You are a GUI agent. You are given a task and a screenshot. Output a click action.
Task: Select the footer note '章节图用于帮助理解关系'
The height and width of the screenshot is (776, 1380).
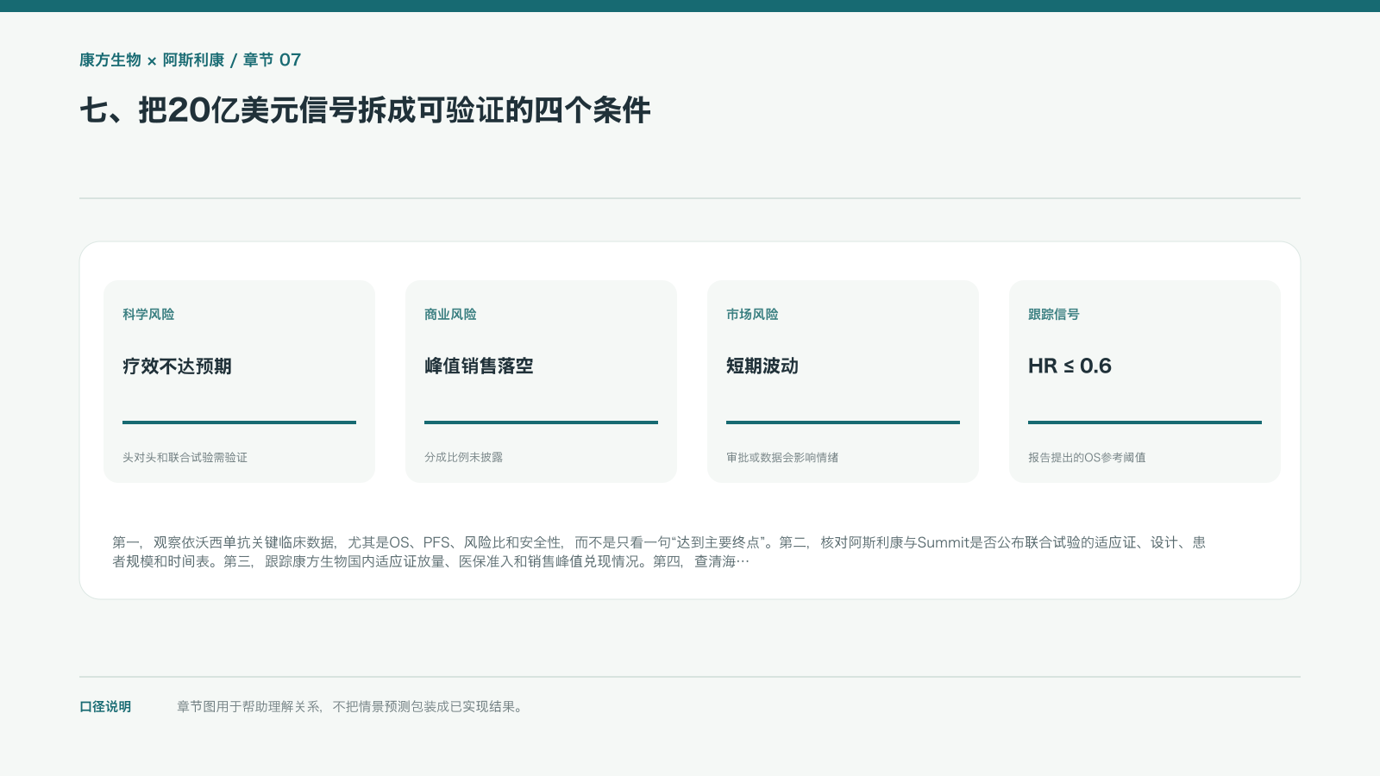350,707
